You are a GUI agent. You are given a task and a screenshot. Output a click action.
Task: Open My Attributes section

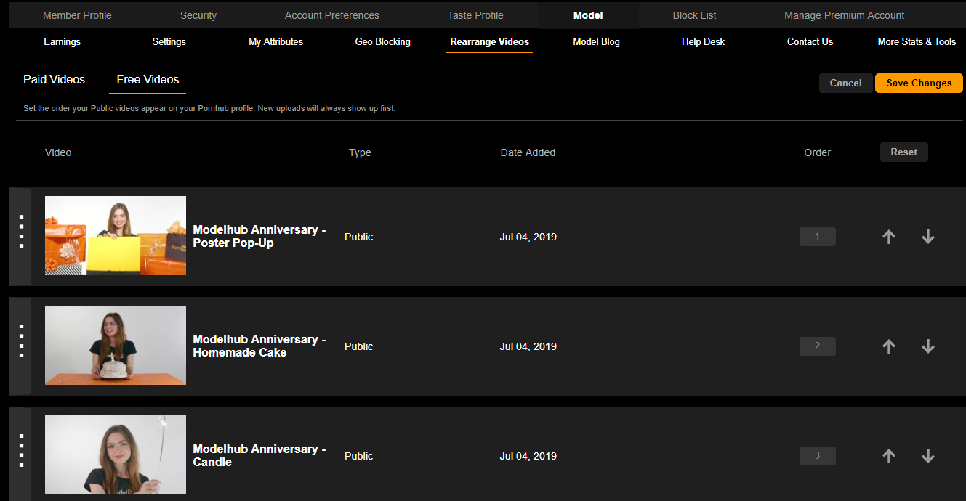[276, 41]
